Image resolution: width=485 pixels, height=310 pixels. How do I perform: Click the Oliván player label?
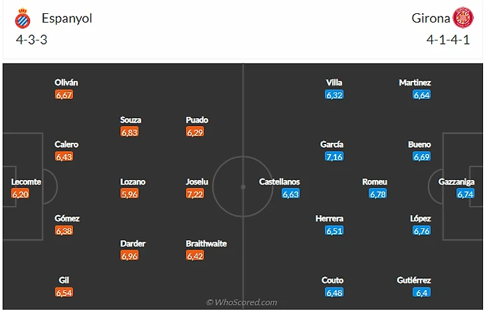[x=66, y=83]
